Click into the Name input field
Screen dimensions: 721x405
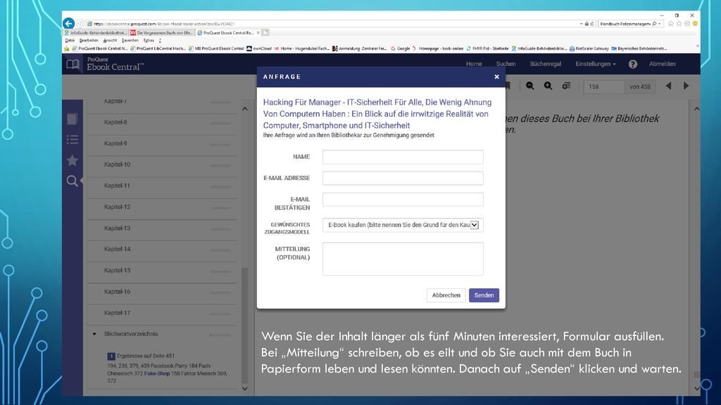click(403, 157)
